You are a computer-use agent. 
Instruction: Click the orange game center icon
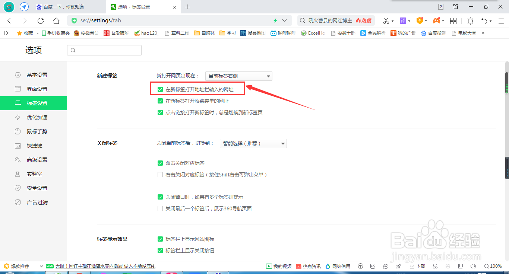pyautogui.click(x=437, y=21)
